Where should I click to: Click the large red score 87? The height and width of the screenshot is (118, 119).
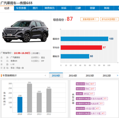(70, 19)
